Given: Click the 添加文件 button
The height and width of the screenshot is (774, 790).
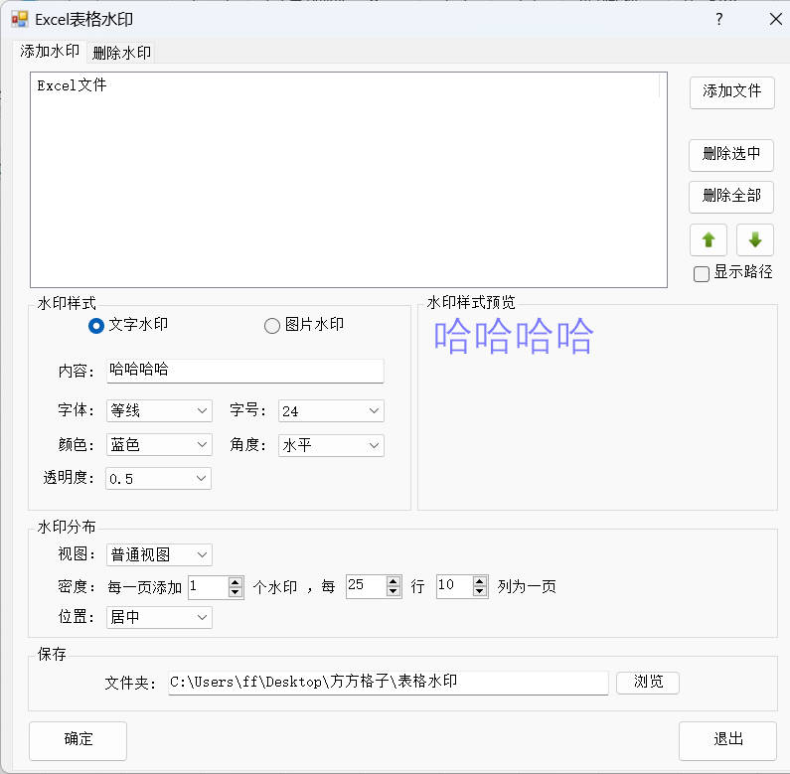Looking at the screenshot, I should (731, 91).
